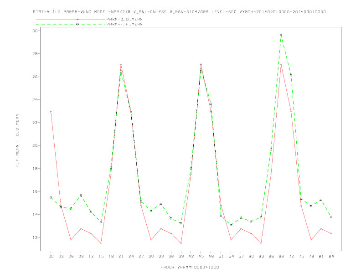The width and height of the screenshot is (361, 279).
Task: Click the x-axis forecast hour label 48
Action: tap(211, 256)
